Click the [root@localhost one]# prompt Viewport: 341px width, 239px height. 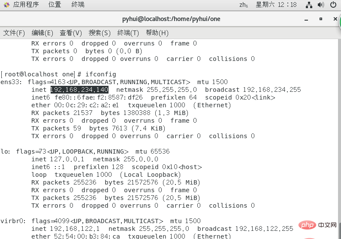point(41,74)
